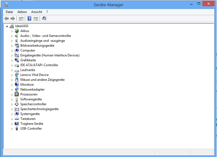Viewport: 217px width, 157px height.
Task: Open the Ansicht menu
Action: coord(37,12)
